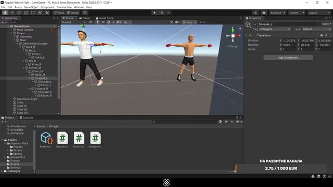The image size is (333, 187).
Task: Open the Shaded draw mode dropdown
Action: click(x=73, y=22)
